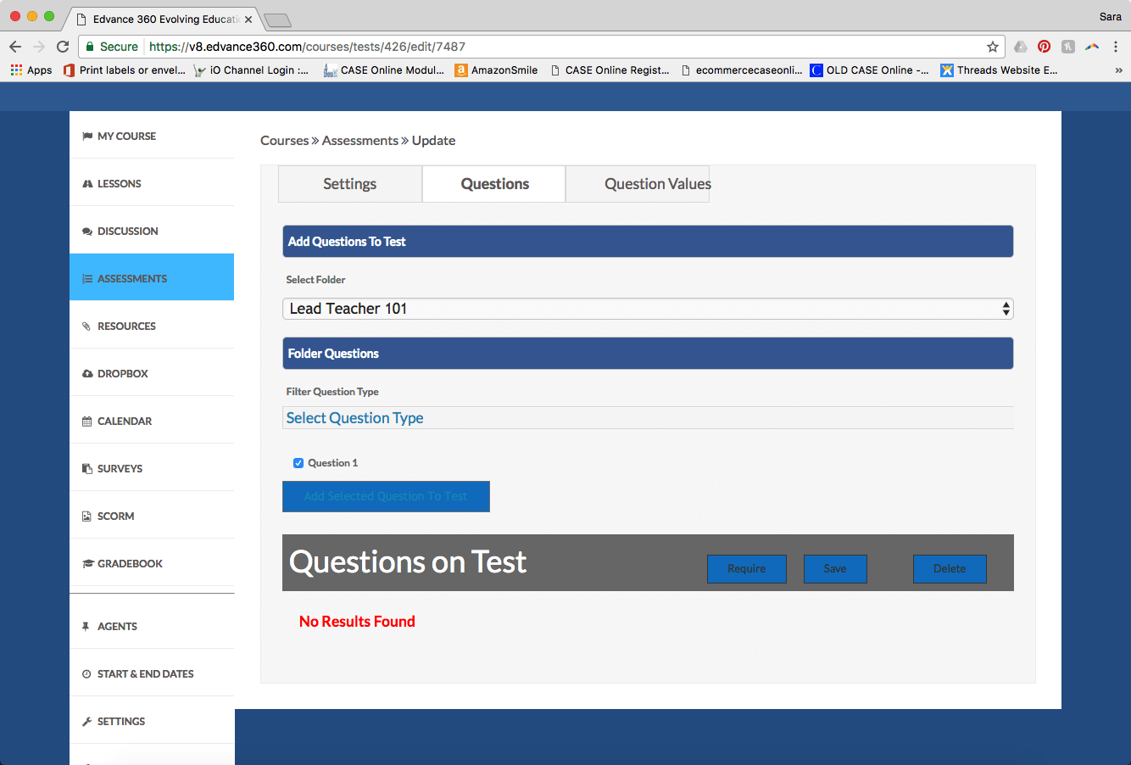
Task: Click Add Selected Question To Test button
Action: pos(386,496)
